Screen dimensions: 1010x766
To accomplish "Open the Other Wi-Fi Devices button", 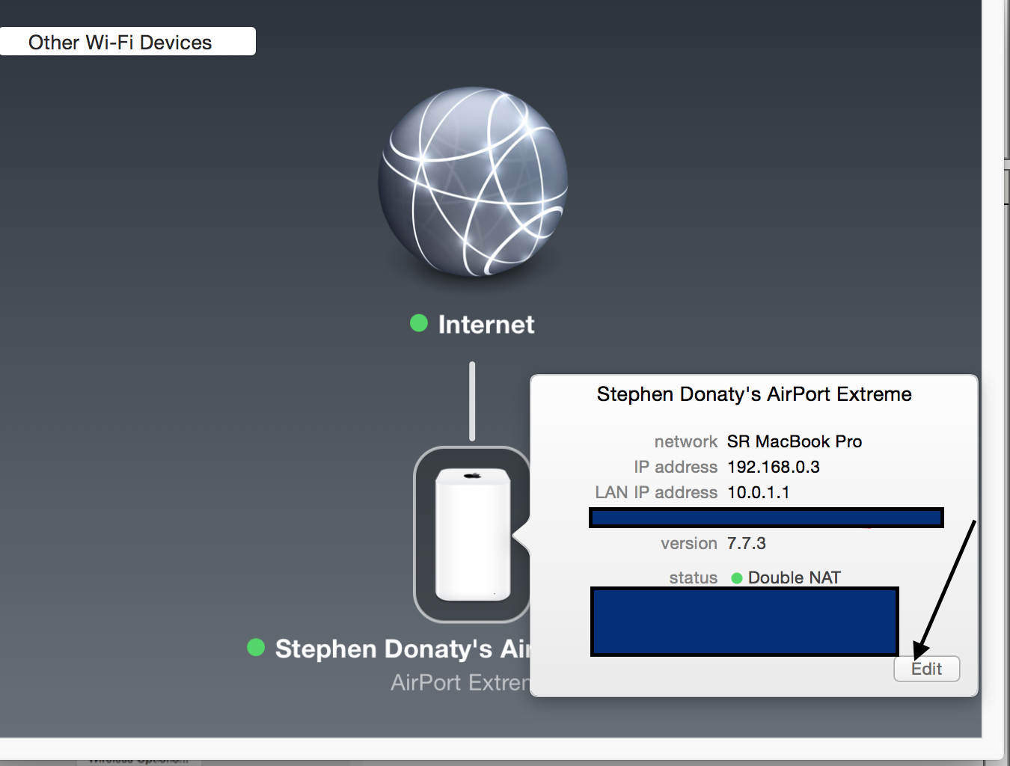I will tap(127, 42).
